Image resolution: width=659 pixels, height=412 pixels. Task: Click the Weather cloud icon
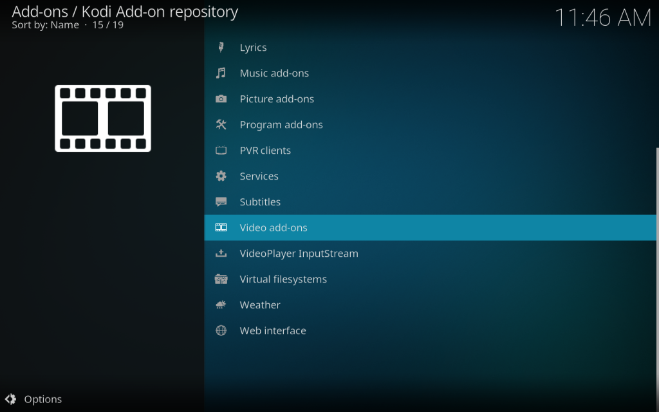221,305
